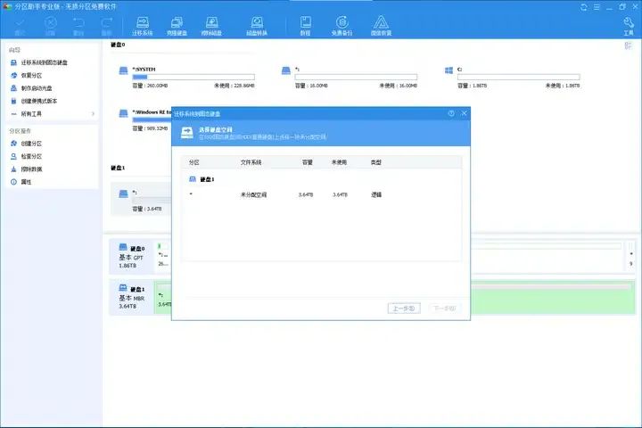Click the *:SYSTEM partition usage bar

[x=193, y=77]
